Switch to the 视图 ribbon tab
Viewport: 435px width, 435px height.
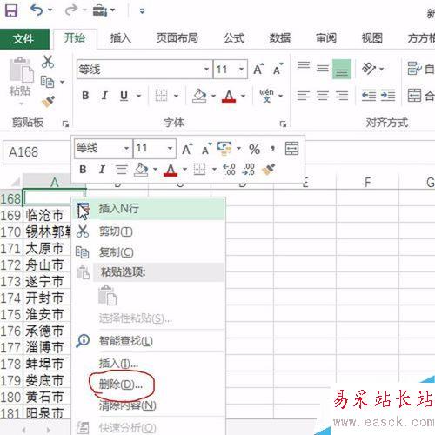click(x=372, y=38)
